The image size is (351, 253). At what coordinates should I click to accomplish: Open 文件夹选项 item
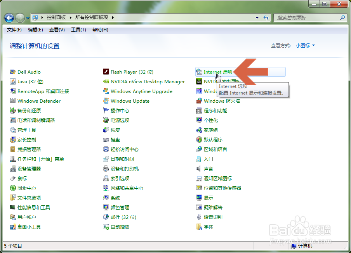[x=29, y=198]
